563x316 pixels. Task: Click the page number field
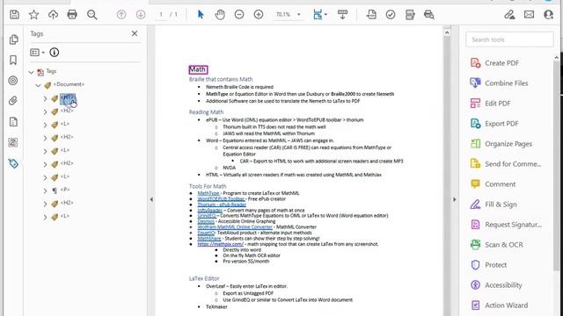click(161, 14)
